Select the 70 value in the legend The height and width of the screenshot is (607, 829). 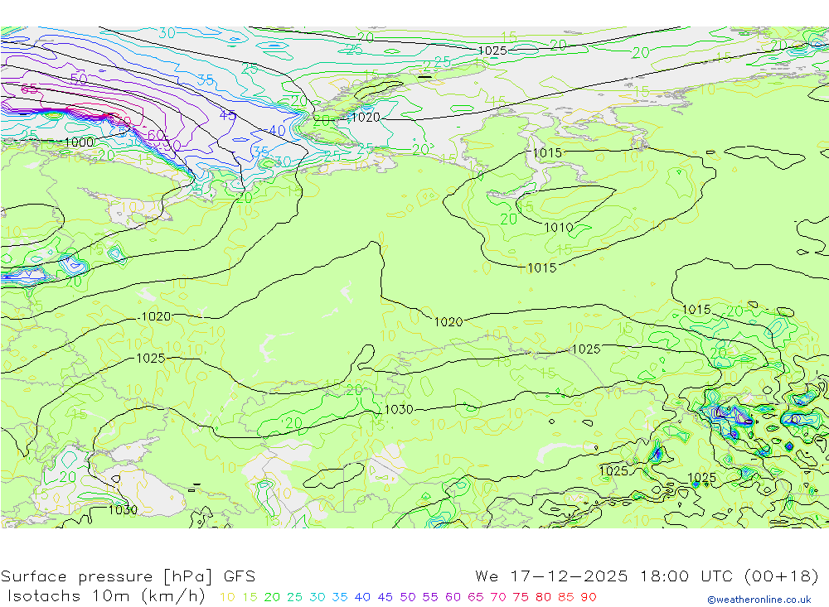point(498,598)
